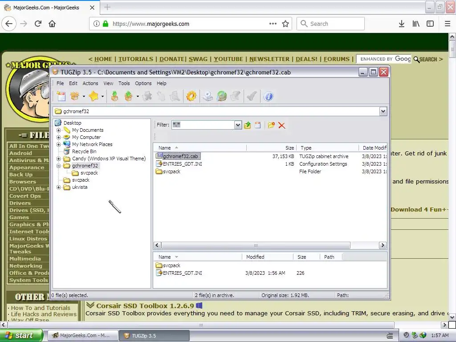The image size is (456, 342).
Task: Click the calendar-style icon next to filter
Action: click(258, 125)
